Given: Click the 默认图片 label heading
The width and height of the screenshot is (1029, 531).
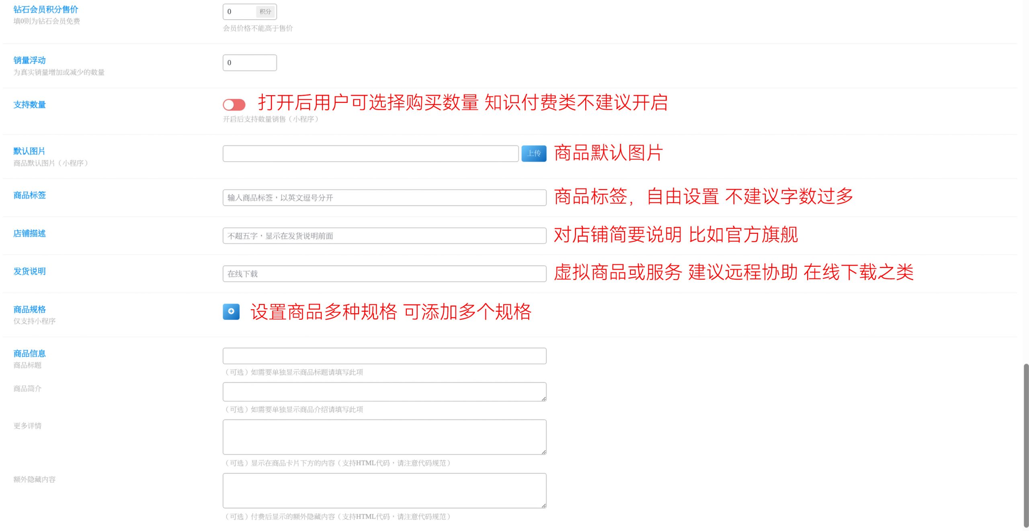Looking at the screenshot, I should point(29,151).
